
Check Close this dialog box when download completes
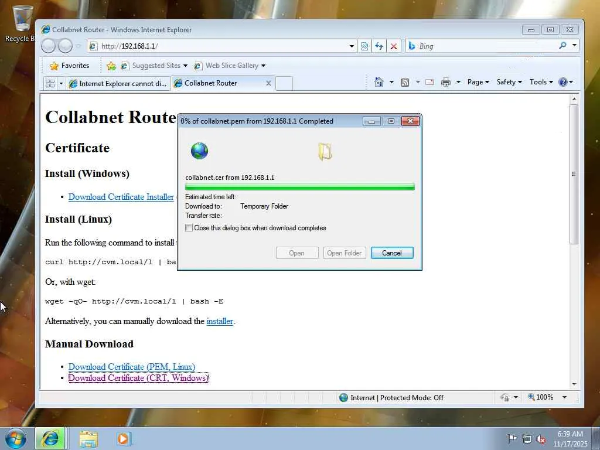tap(189, 228)
